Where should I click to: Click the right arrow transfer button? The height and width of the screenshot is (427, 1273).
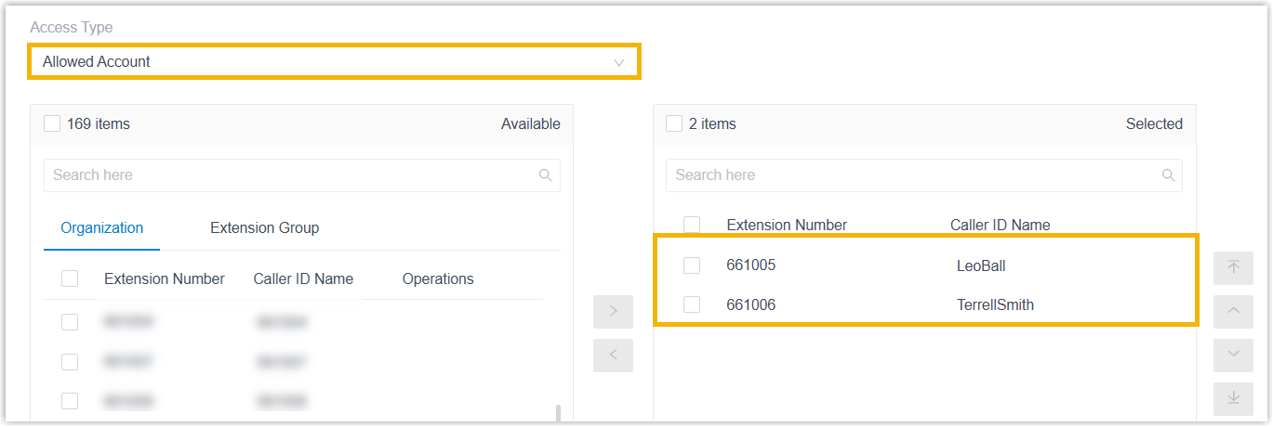613,312
